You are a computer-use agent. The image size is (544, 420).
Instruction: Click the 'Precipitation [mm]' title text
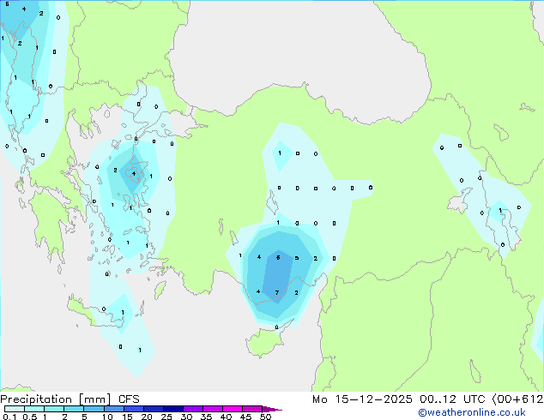tap(56, 399)
